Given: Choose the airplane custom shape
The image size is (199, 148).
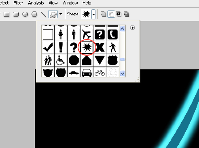Looking at the screenshot, I should (87, 34).
